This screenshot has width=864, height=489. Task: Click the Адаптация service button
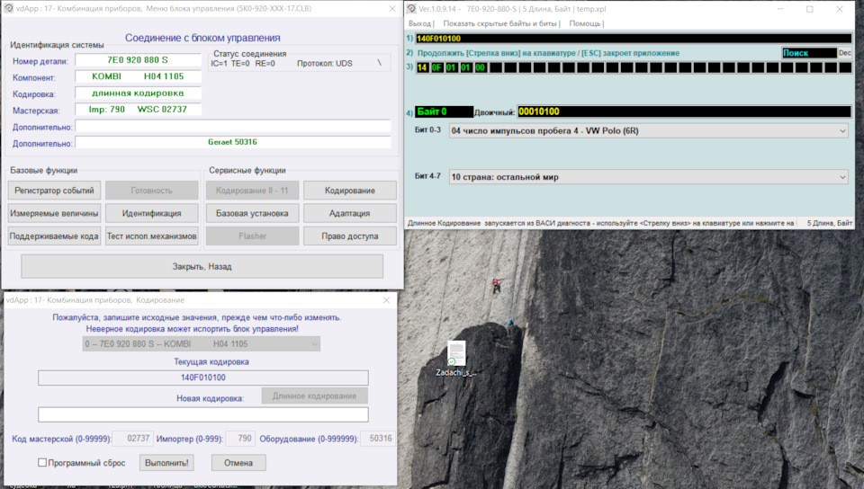[x=350, y=214]
